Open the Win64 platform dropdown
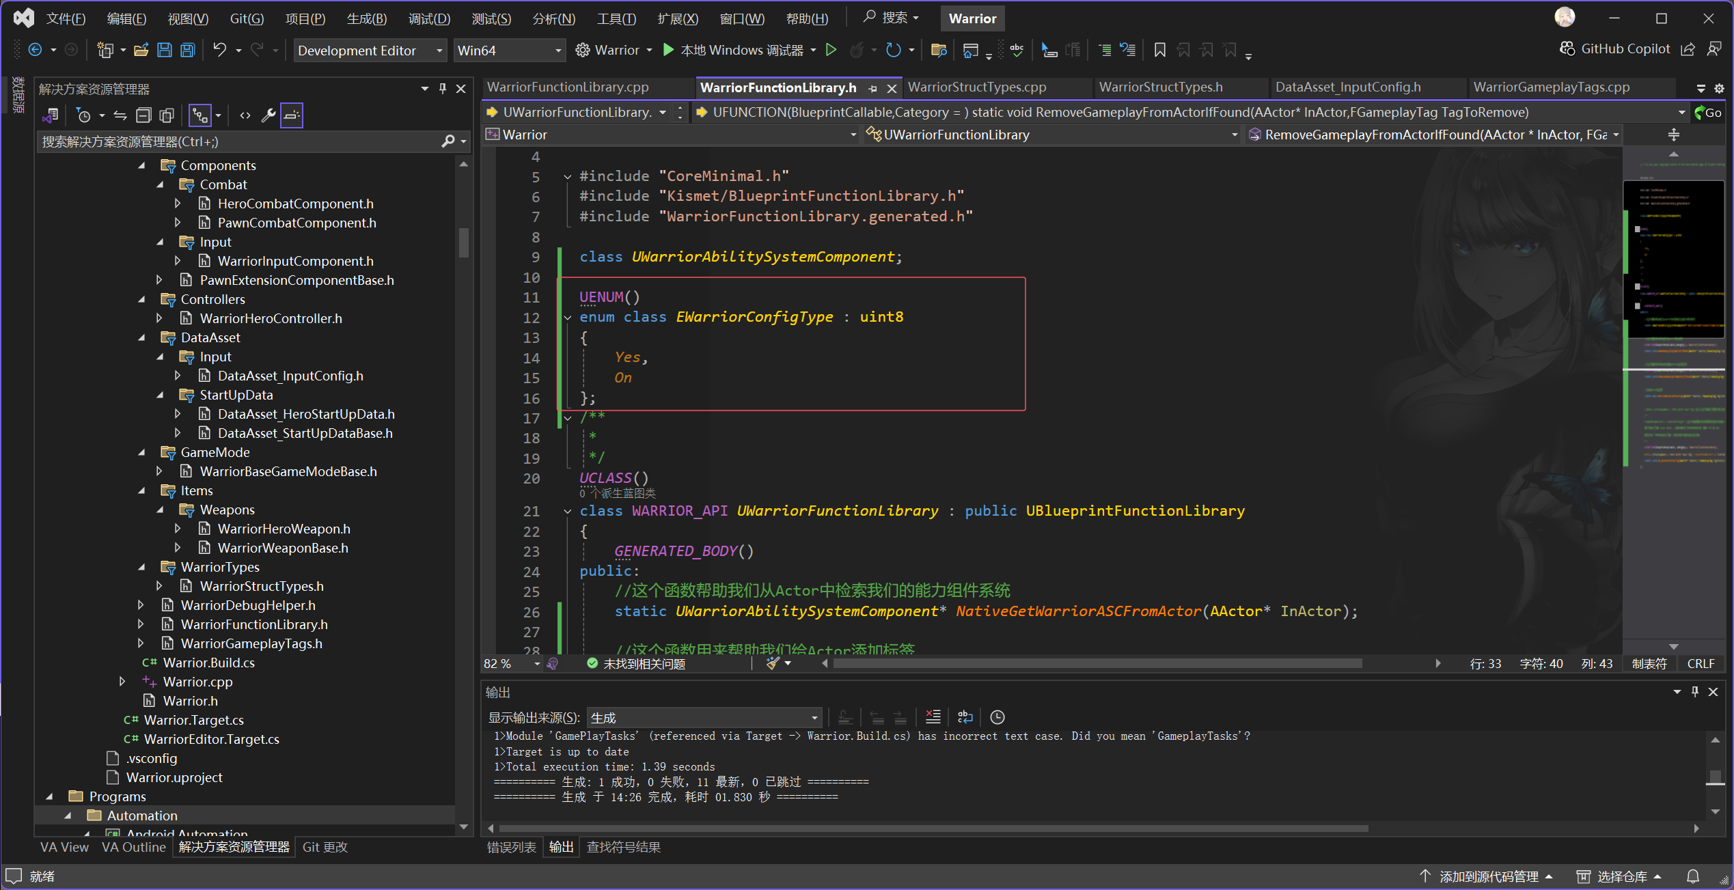1734x890 pixels. click(x=510, y=51)
